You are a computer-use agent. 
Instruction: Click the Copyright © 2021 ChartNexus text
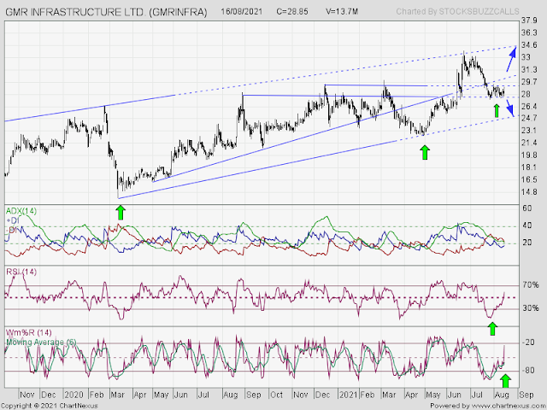point(50,406)
